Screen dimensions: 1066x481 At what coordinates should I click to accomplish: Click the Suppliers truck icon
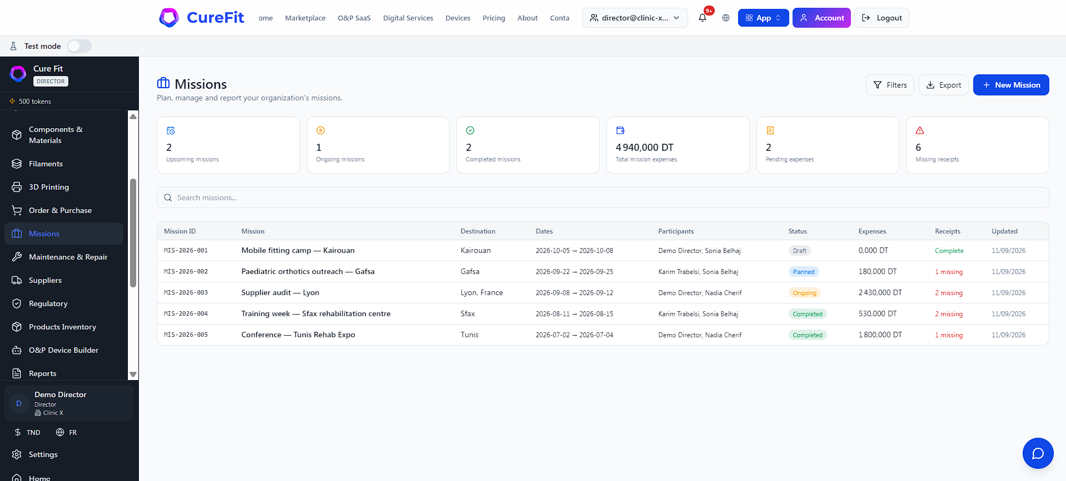17,280
